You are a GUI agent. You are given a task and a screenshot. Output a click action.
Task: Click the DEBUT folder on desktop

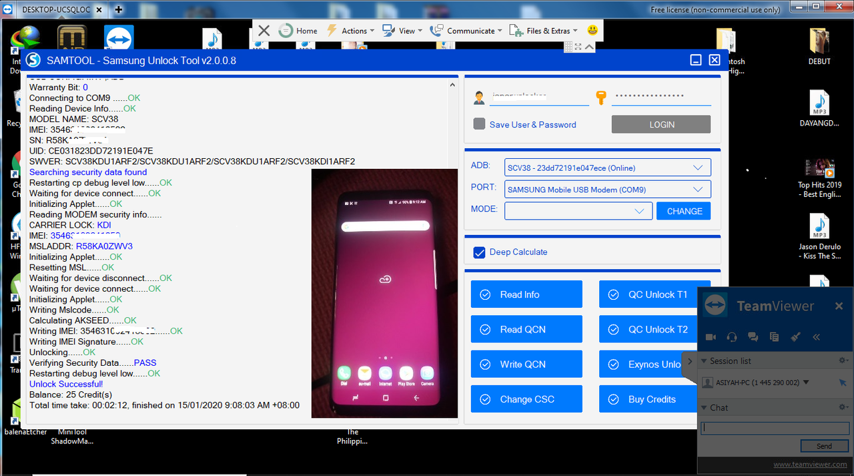pos(819,46)
